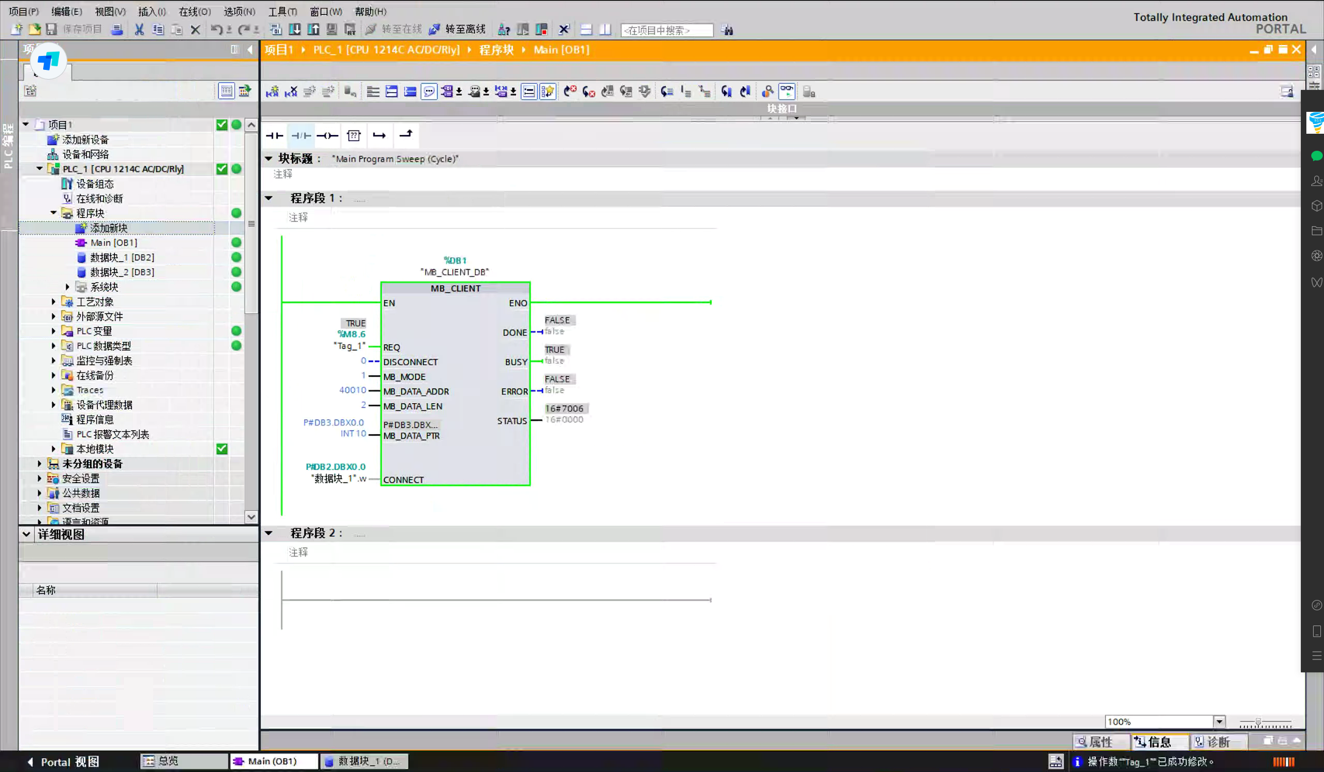Image resolution: width=1324 pixels, height=772 pixels.
Task: Switch to 总览 taskbar tab
Action: (x=184, y=761)
